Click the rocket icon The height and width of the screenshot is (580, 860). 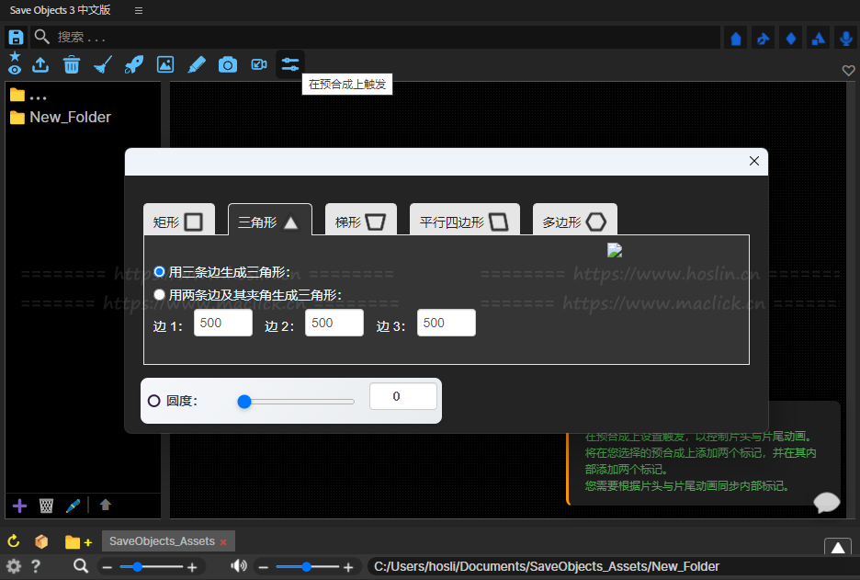[x=134, y=64]
